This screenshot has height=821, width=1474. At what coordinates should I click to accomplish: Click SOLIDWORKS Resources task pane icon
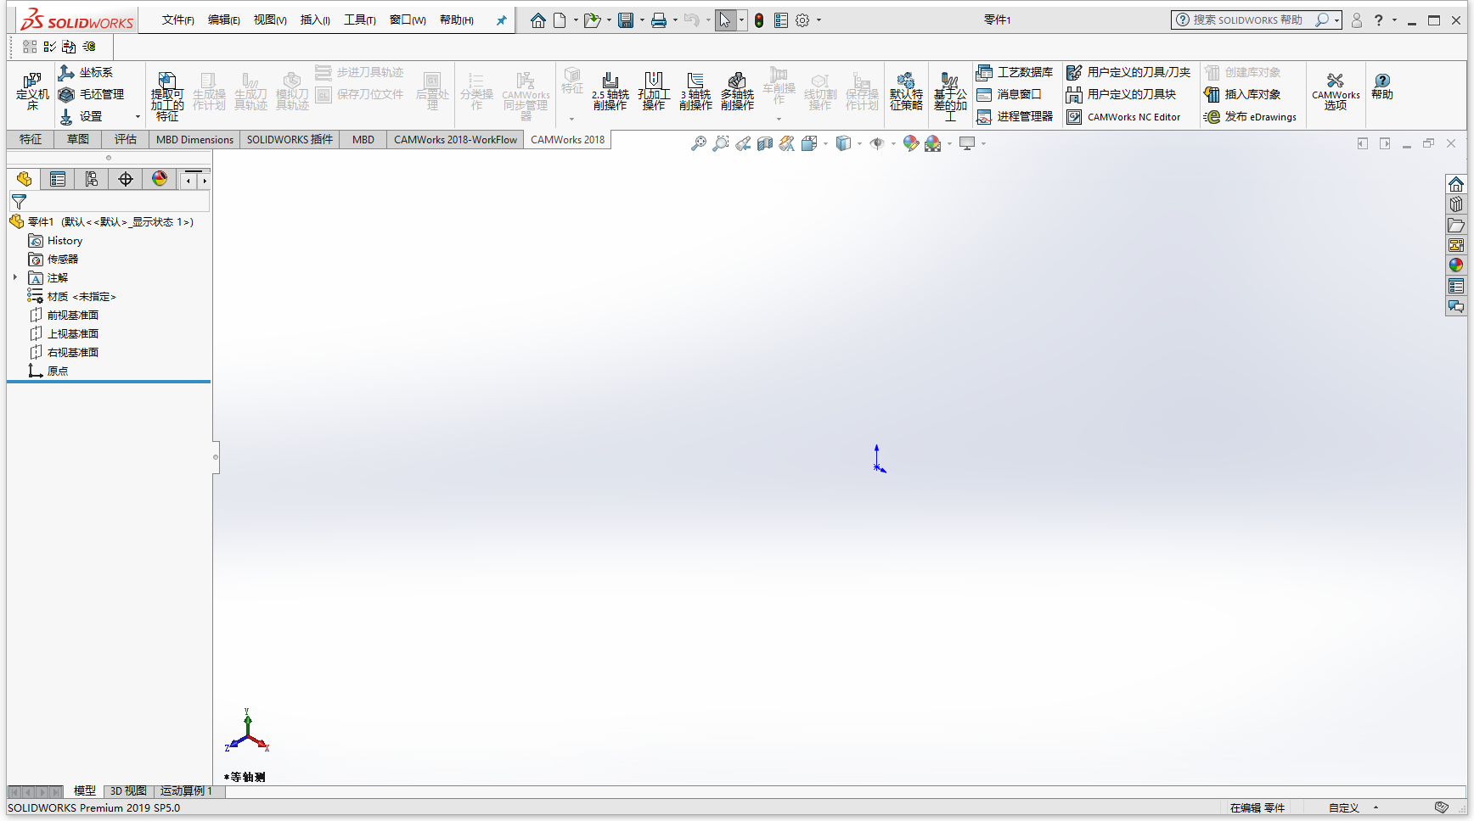coord(1456,184)
